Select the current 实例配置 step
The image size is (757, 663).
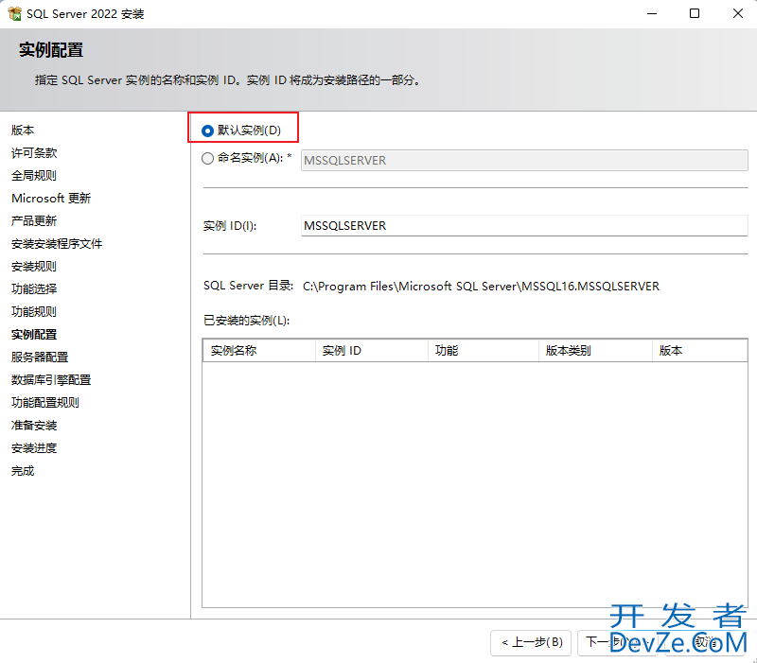34,335
